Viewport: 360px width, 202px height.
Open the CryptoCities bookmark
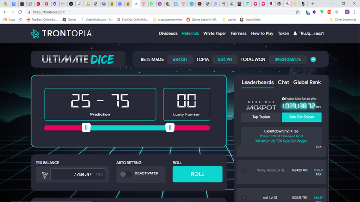[x=250, y=20]
